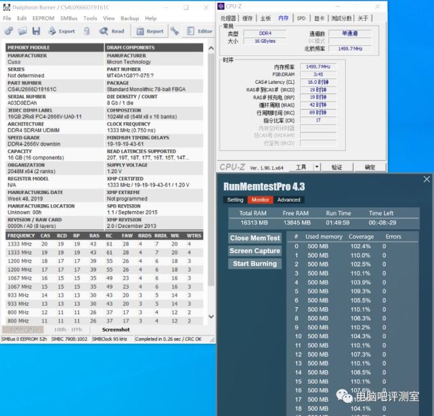Click the open file icon in Thaiphoon toolbar
This screenshot has width=434, height=416.
[22, 31]
